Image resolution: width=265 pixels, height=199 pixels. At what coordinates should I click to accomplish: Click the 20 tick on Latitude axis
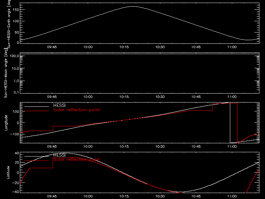[x=17, y=163]
